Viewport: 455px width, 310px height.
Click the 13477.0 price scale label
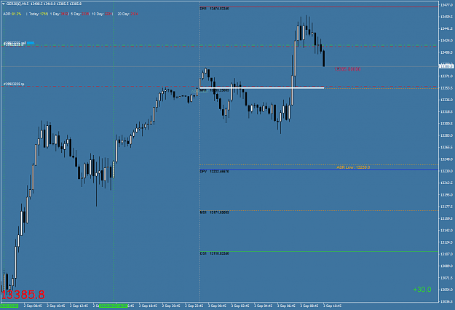pyautogui.click(x=446, y=5)
